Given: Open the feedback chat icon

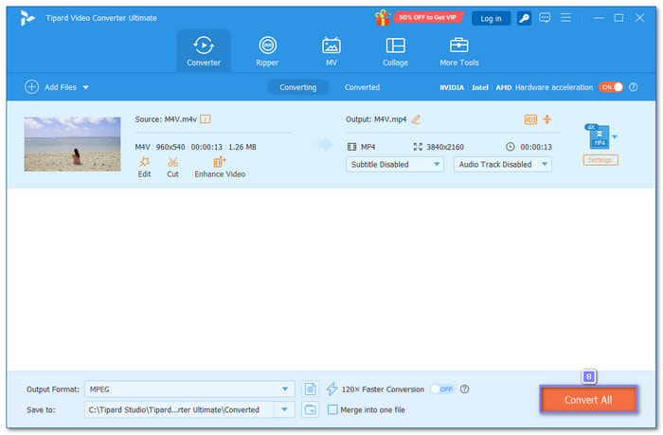Looking at the screenshot, I should point(545,18).
